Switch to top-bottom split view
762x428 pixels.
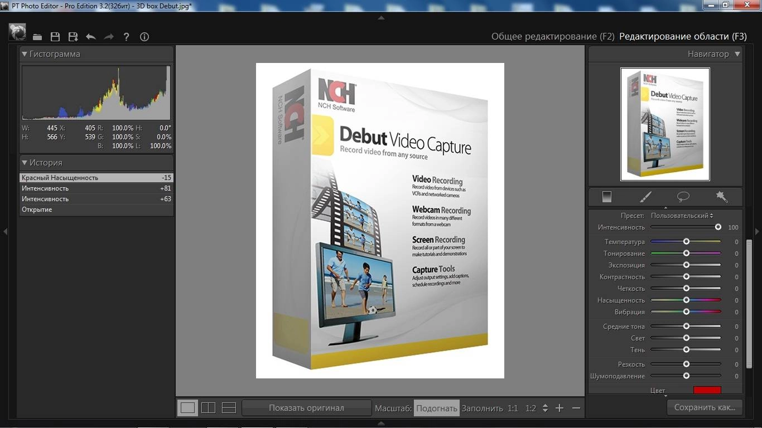[229, 408]
